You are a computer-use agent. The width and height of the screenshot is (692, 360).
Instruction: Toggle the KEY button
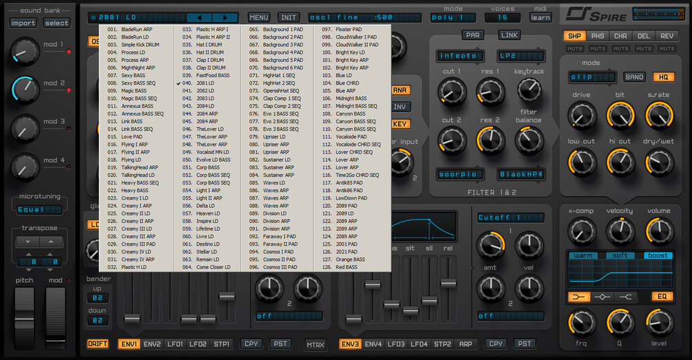[x=400, y=124]
